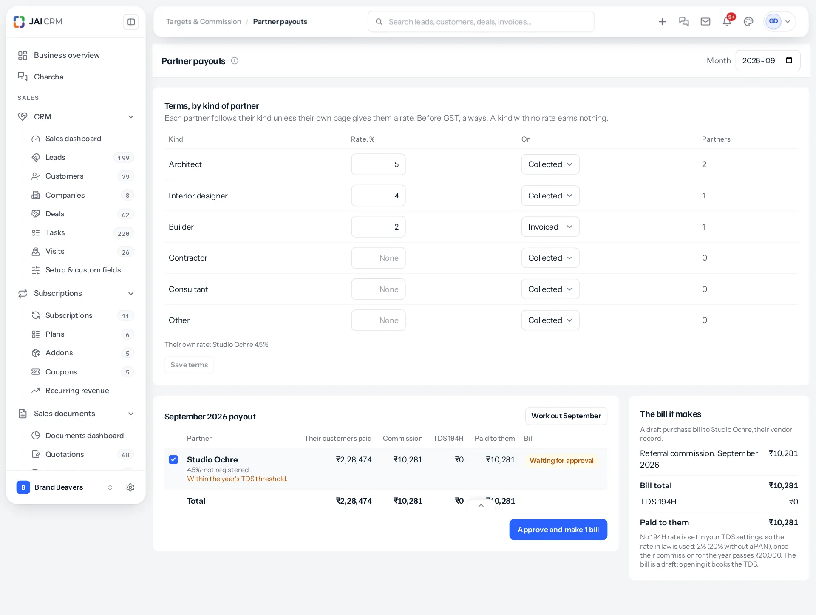The height and width of the screenshot is (615, 816).
Task: Uncheck the Studio Ochre payout checkbox
Action: click(x=173, y=459)
